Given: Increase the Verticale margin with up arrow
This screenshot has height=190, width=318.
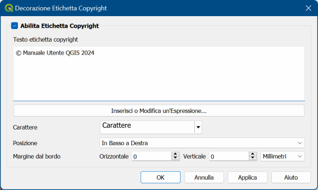Looking at the screenshot, I should click(253, 154).
